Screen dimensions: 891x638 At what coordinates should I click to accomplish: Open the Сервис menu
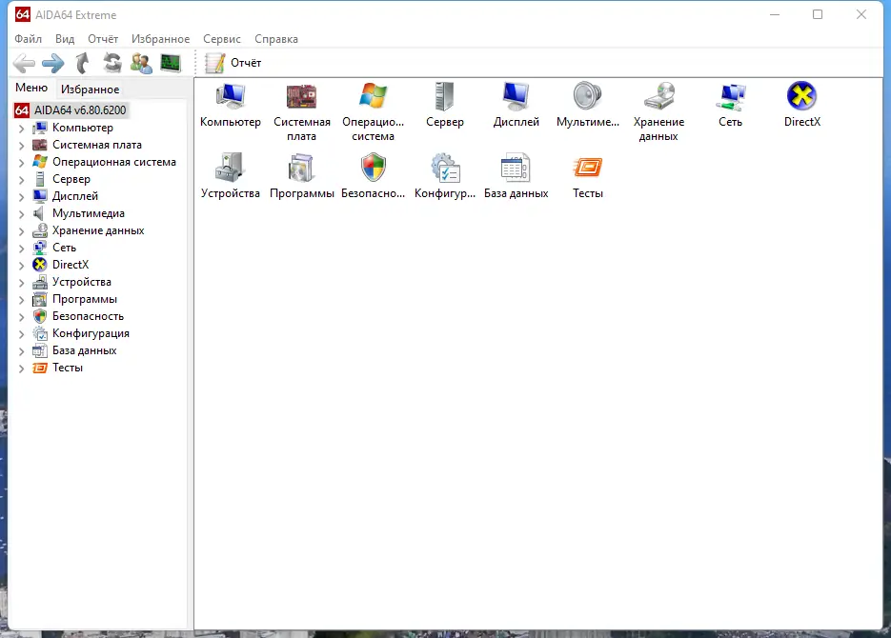(222, 39)
